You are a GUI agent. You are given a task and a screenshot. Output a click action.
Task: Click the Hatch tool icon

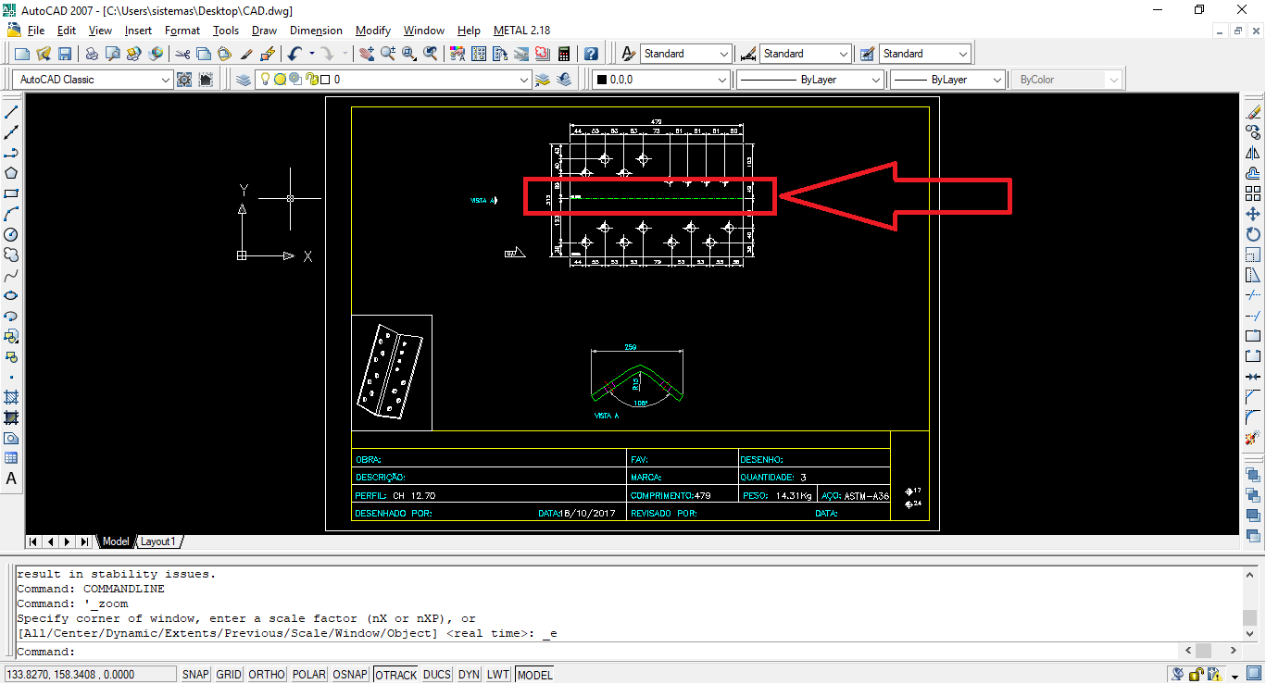pyautogui.click(x=11, y=397)
